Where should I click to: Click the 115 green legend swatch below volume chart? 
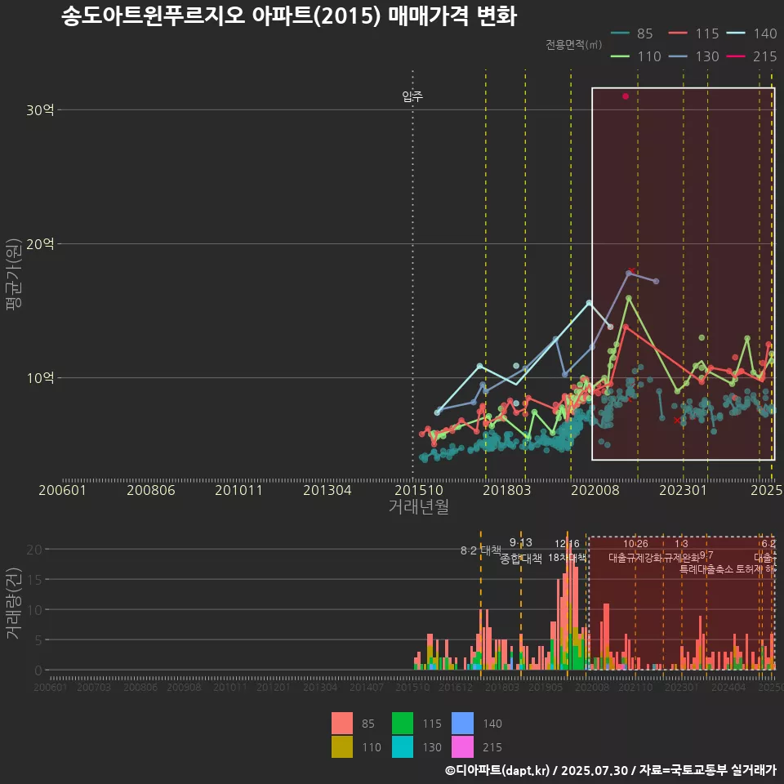[403, 723]
